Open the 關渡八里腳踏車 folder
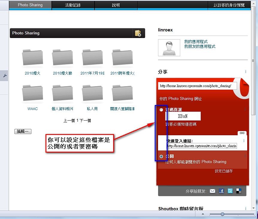 pos(122,93)
